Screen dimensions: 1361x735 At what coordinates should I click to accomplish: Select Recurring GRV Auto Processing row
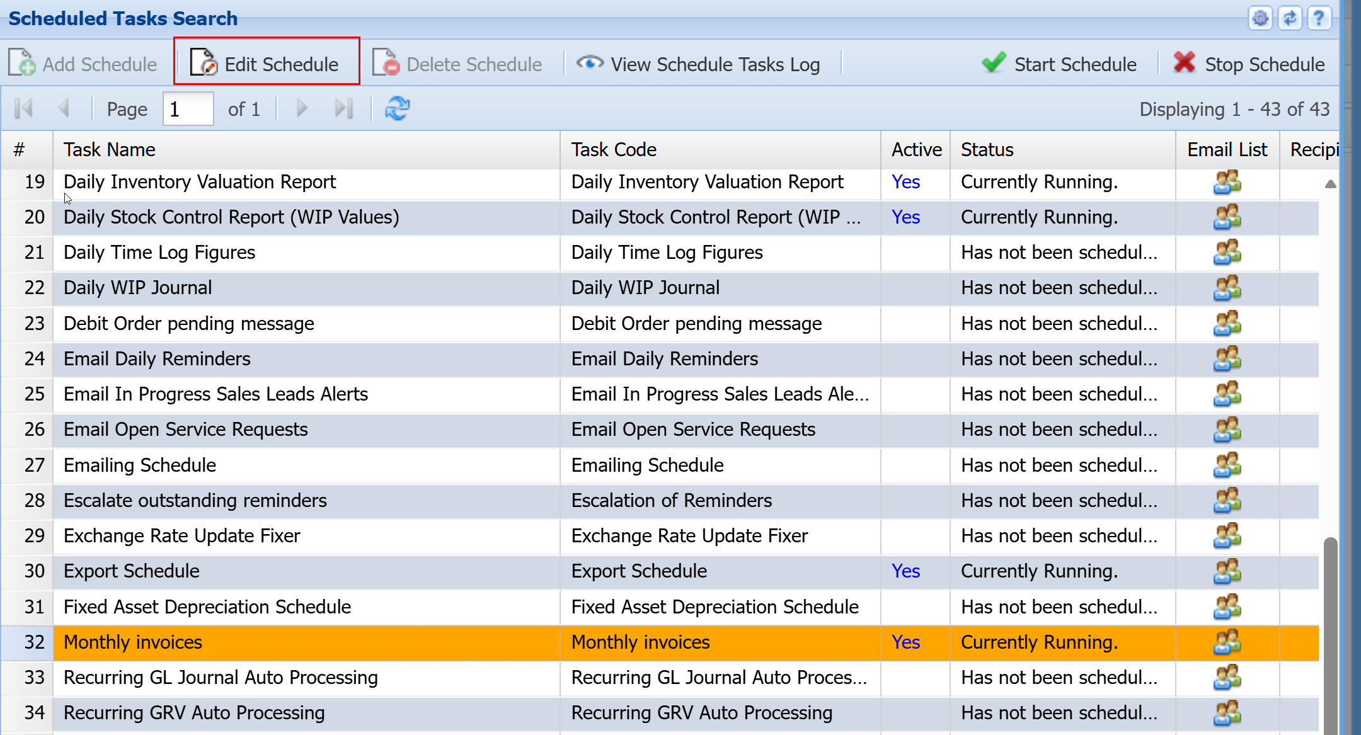pyautogui.click(x=194, y=713)
